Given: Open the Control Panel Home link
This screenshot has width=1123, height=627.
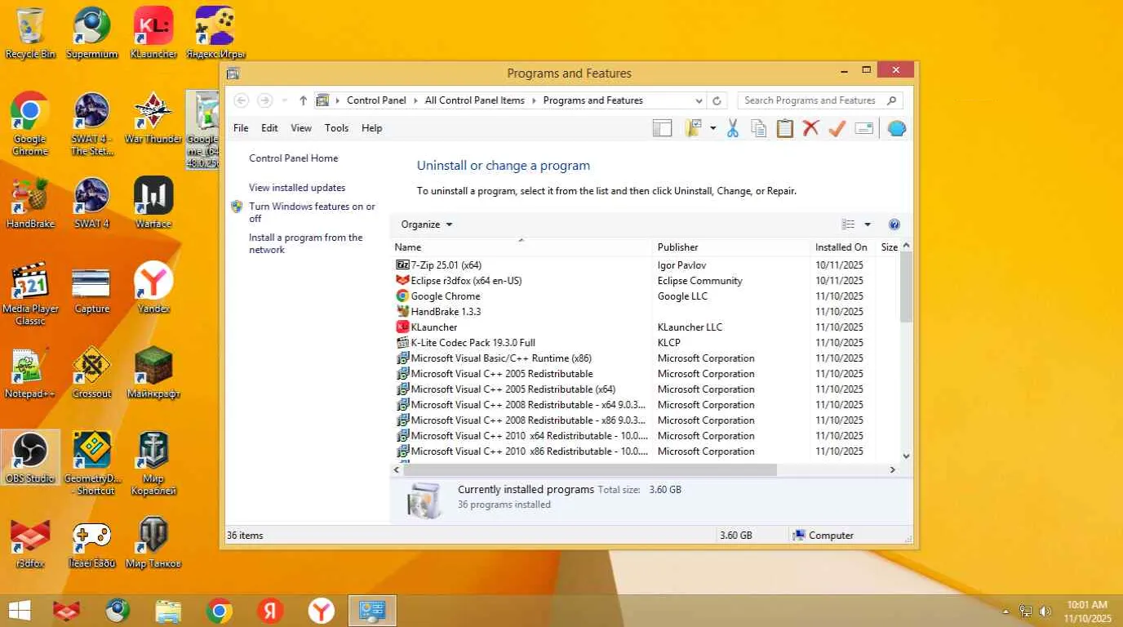Looking at the screenshot, I should (293, 158).
